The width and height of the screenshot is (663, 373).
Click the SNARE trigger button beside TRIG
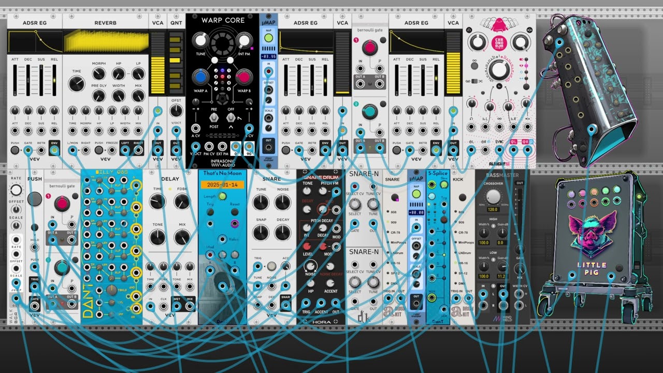pos(271,266)
